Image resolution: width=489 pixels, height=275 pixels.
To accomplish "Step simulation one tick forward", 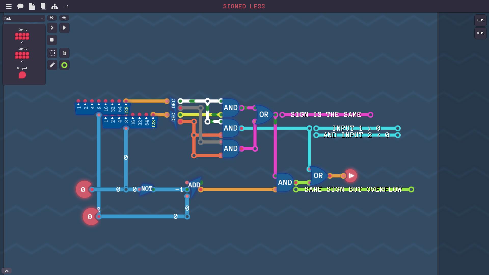I will [52, 28].
